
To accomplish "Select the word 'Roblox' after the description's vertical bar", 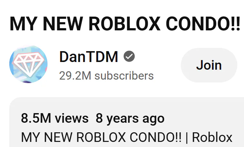I will (x=212, y=137).
